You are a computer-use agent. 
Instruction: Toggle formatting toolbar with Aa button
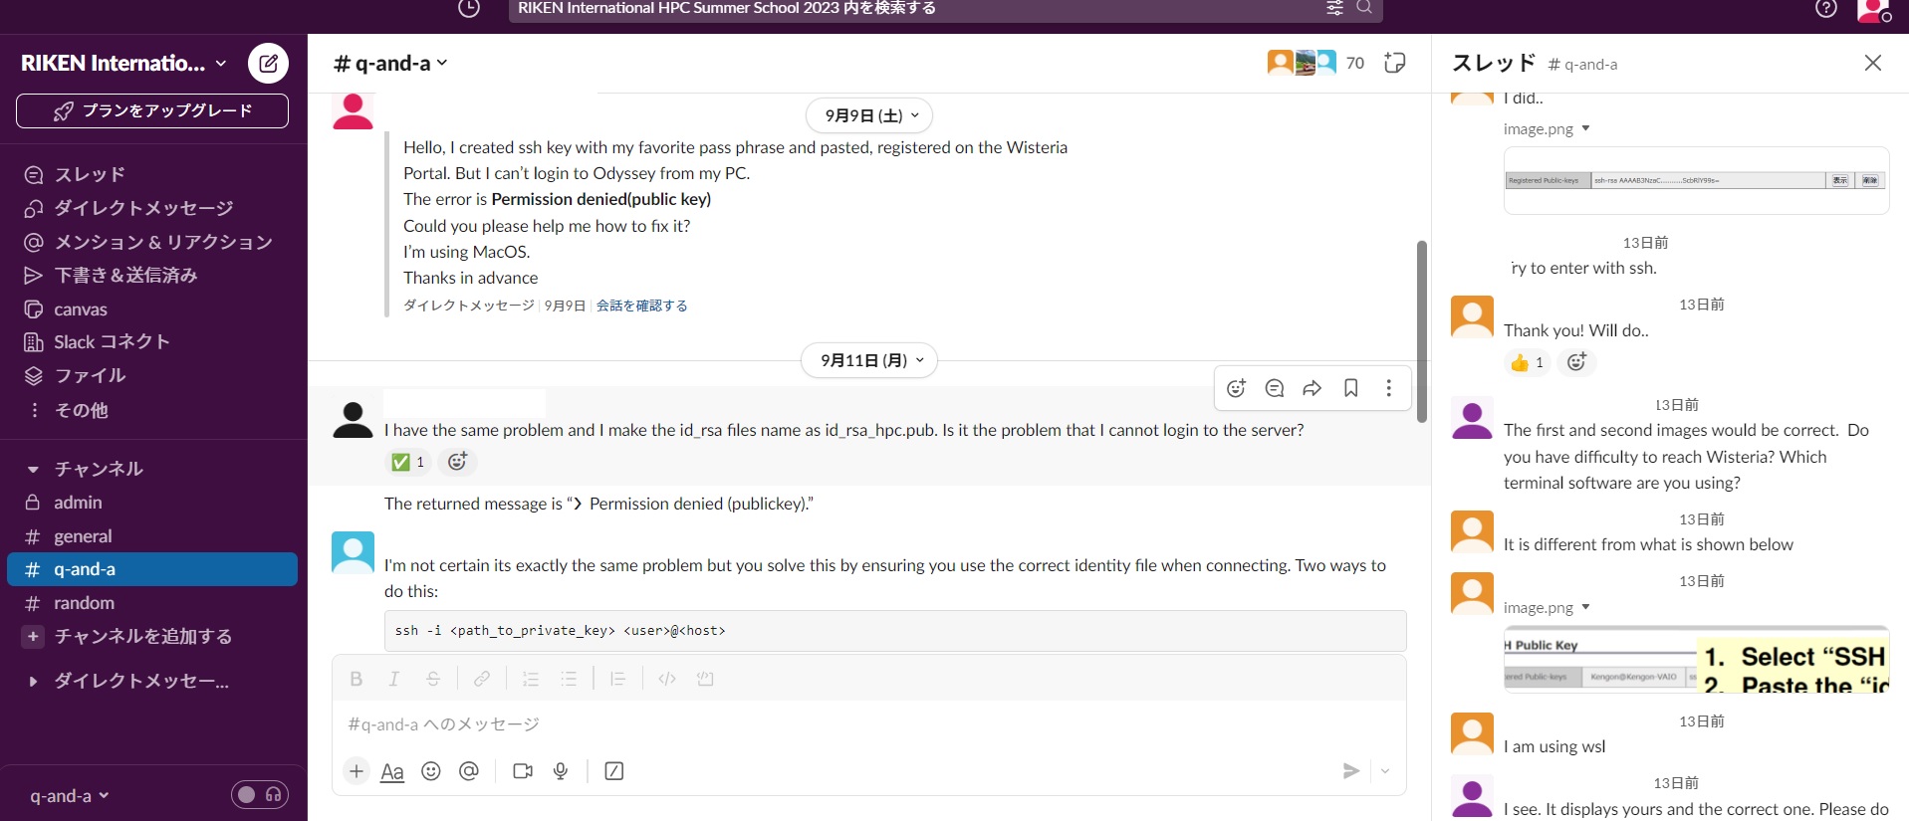pos(392,771)
